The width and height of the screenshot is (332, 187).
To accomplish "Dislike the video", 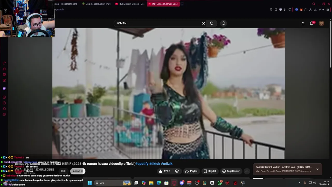I will (x=177, y=171).
